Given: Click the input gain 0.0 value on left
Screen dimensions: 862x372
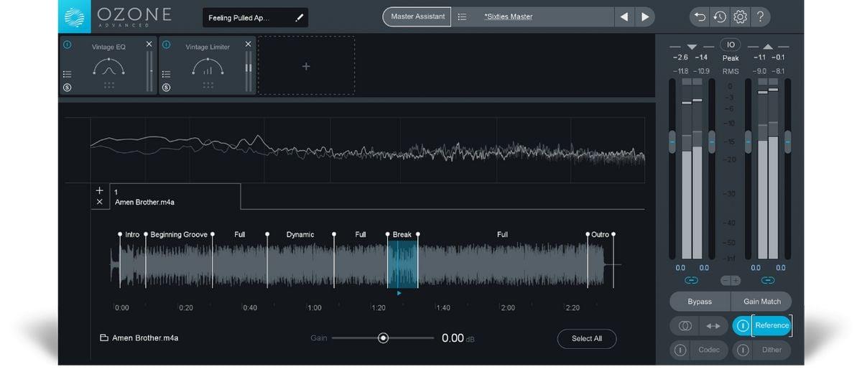Looking at the screenshot, I should tap(680, 268).
